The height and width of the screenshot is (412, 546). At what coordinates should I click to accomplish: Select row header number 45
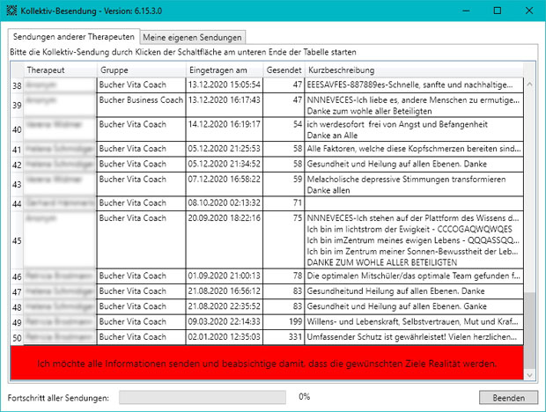(17, 240)
